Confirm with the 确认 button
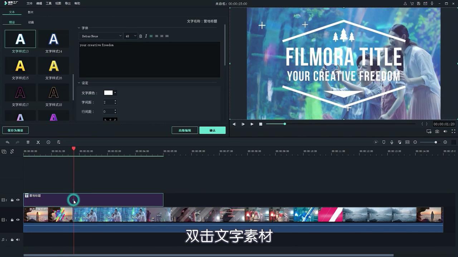 213,130
